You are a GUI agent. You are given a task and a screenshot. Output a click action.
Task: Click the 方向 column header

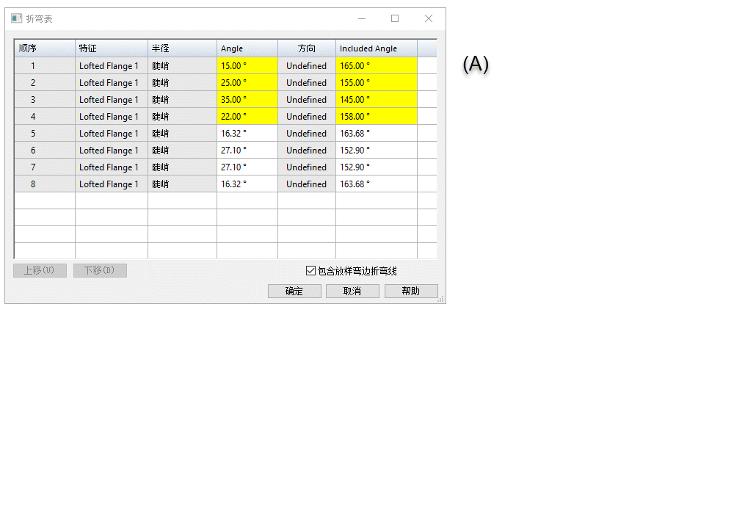[306, 48]
